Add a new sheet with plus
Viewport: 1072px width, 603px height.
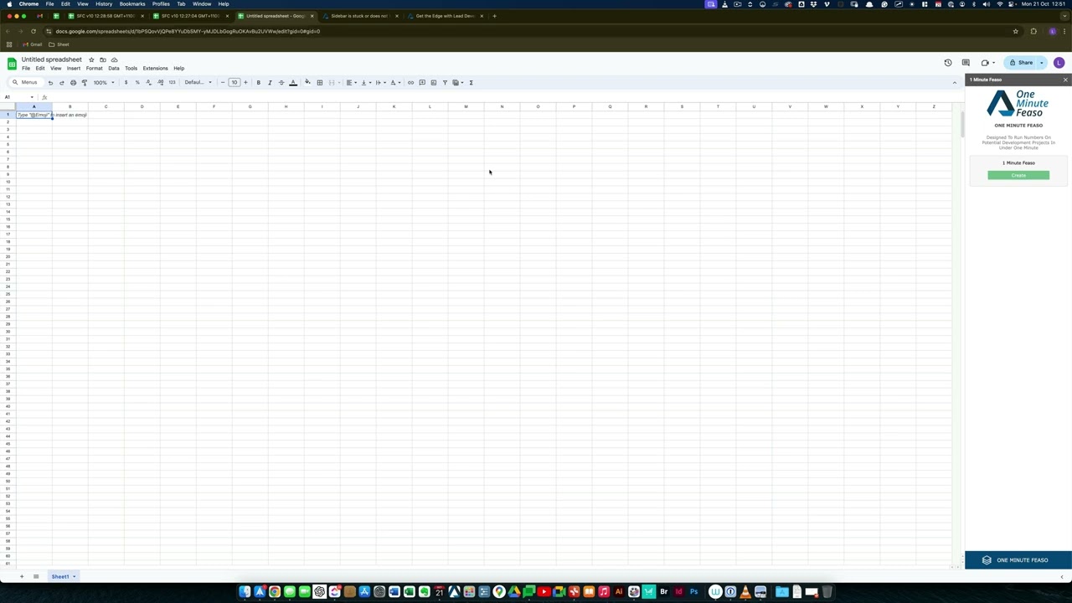coord(22,576)
